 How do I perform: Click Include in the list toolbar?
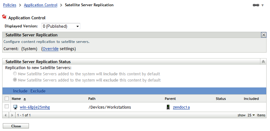click(x=20, y=91)
